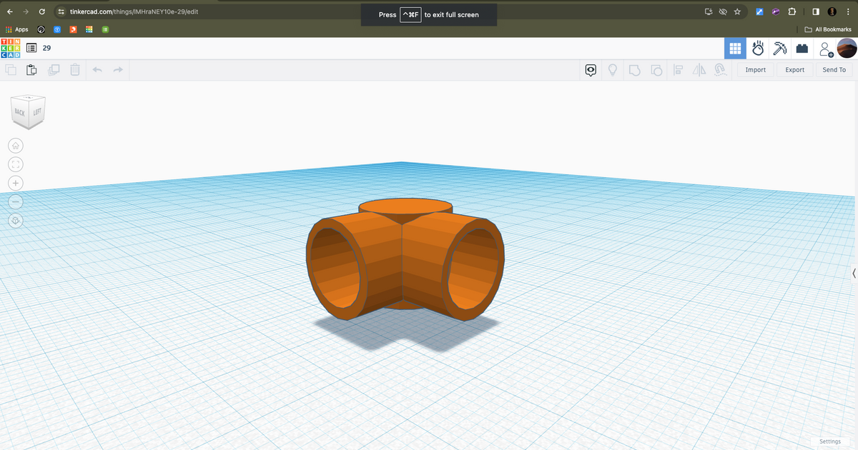Screen dimensions: 858x450
Task: Click the Import button
Action: (x=755, y=70)
